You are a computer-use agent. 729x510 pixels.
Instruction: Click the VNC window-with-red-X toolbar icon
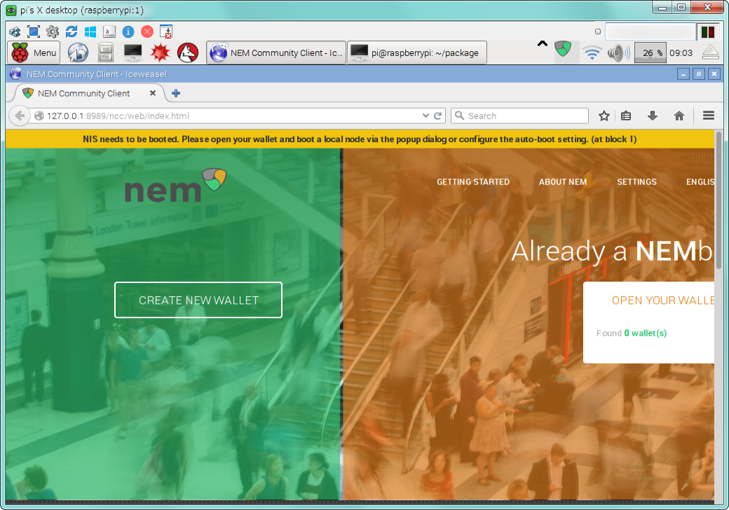tap(166, 32)
